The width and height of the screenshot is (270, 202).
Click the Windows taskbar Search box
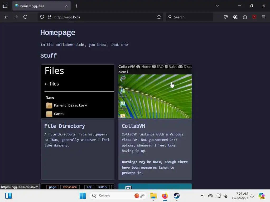pyautogui.click(x=118, y=196)
